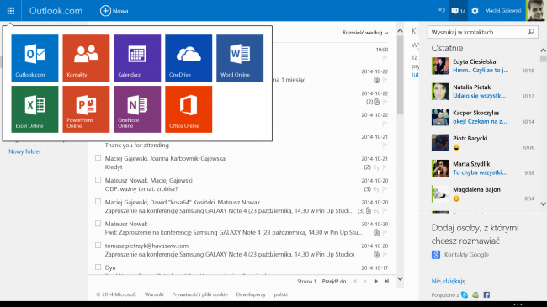547x307 pixels.
Task: Click Przejdź do pagination text
Action: click(334, 281)
